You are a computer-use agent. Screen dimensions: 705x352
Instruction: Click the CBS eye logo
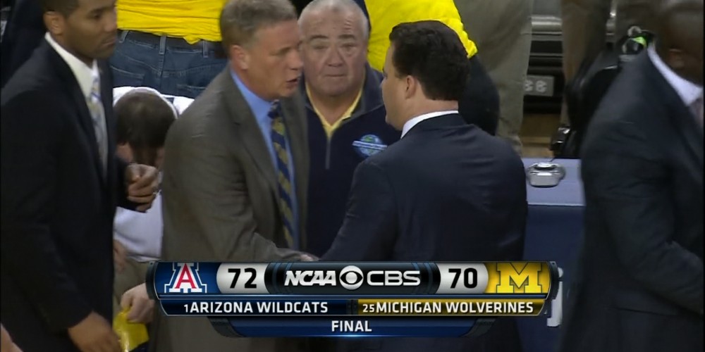coord(350,278)
